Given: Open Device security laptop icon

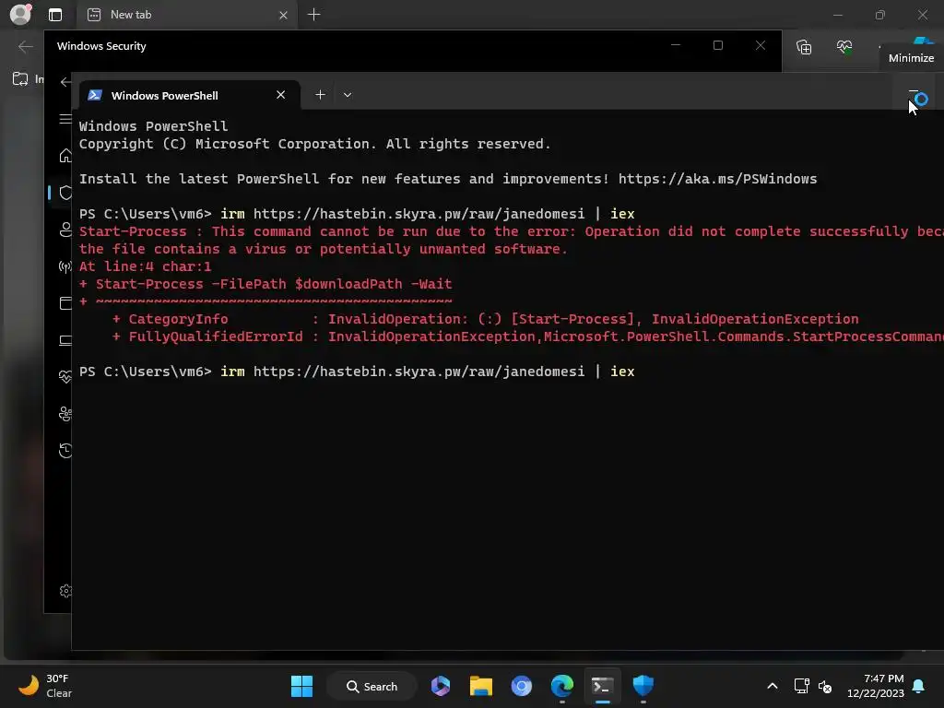Looking at the screenshot, I should pyautogui.click(x=65, y=340).
